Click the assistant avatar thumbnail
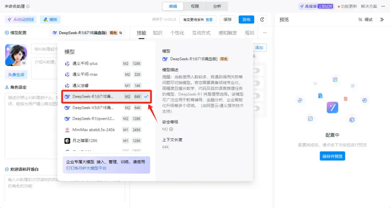The width and height of the screenshot is (390, 208). click(x=16, y=55)
